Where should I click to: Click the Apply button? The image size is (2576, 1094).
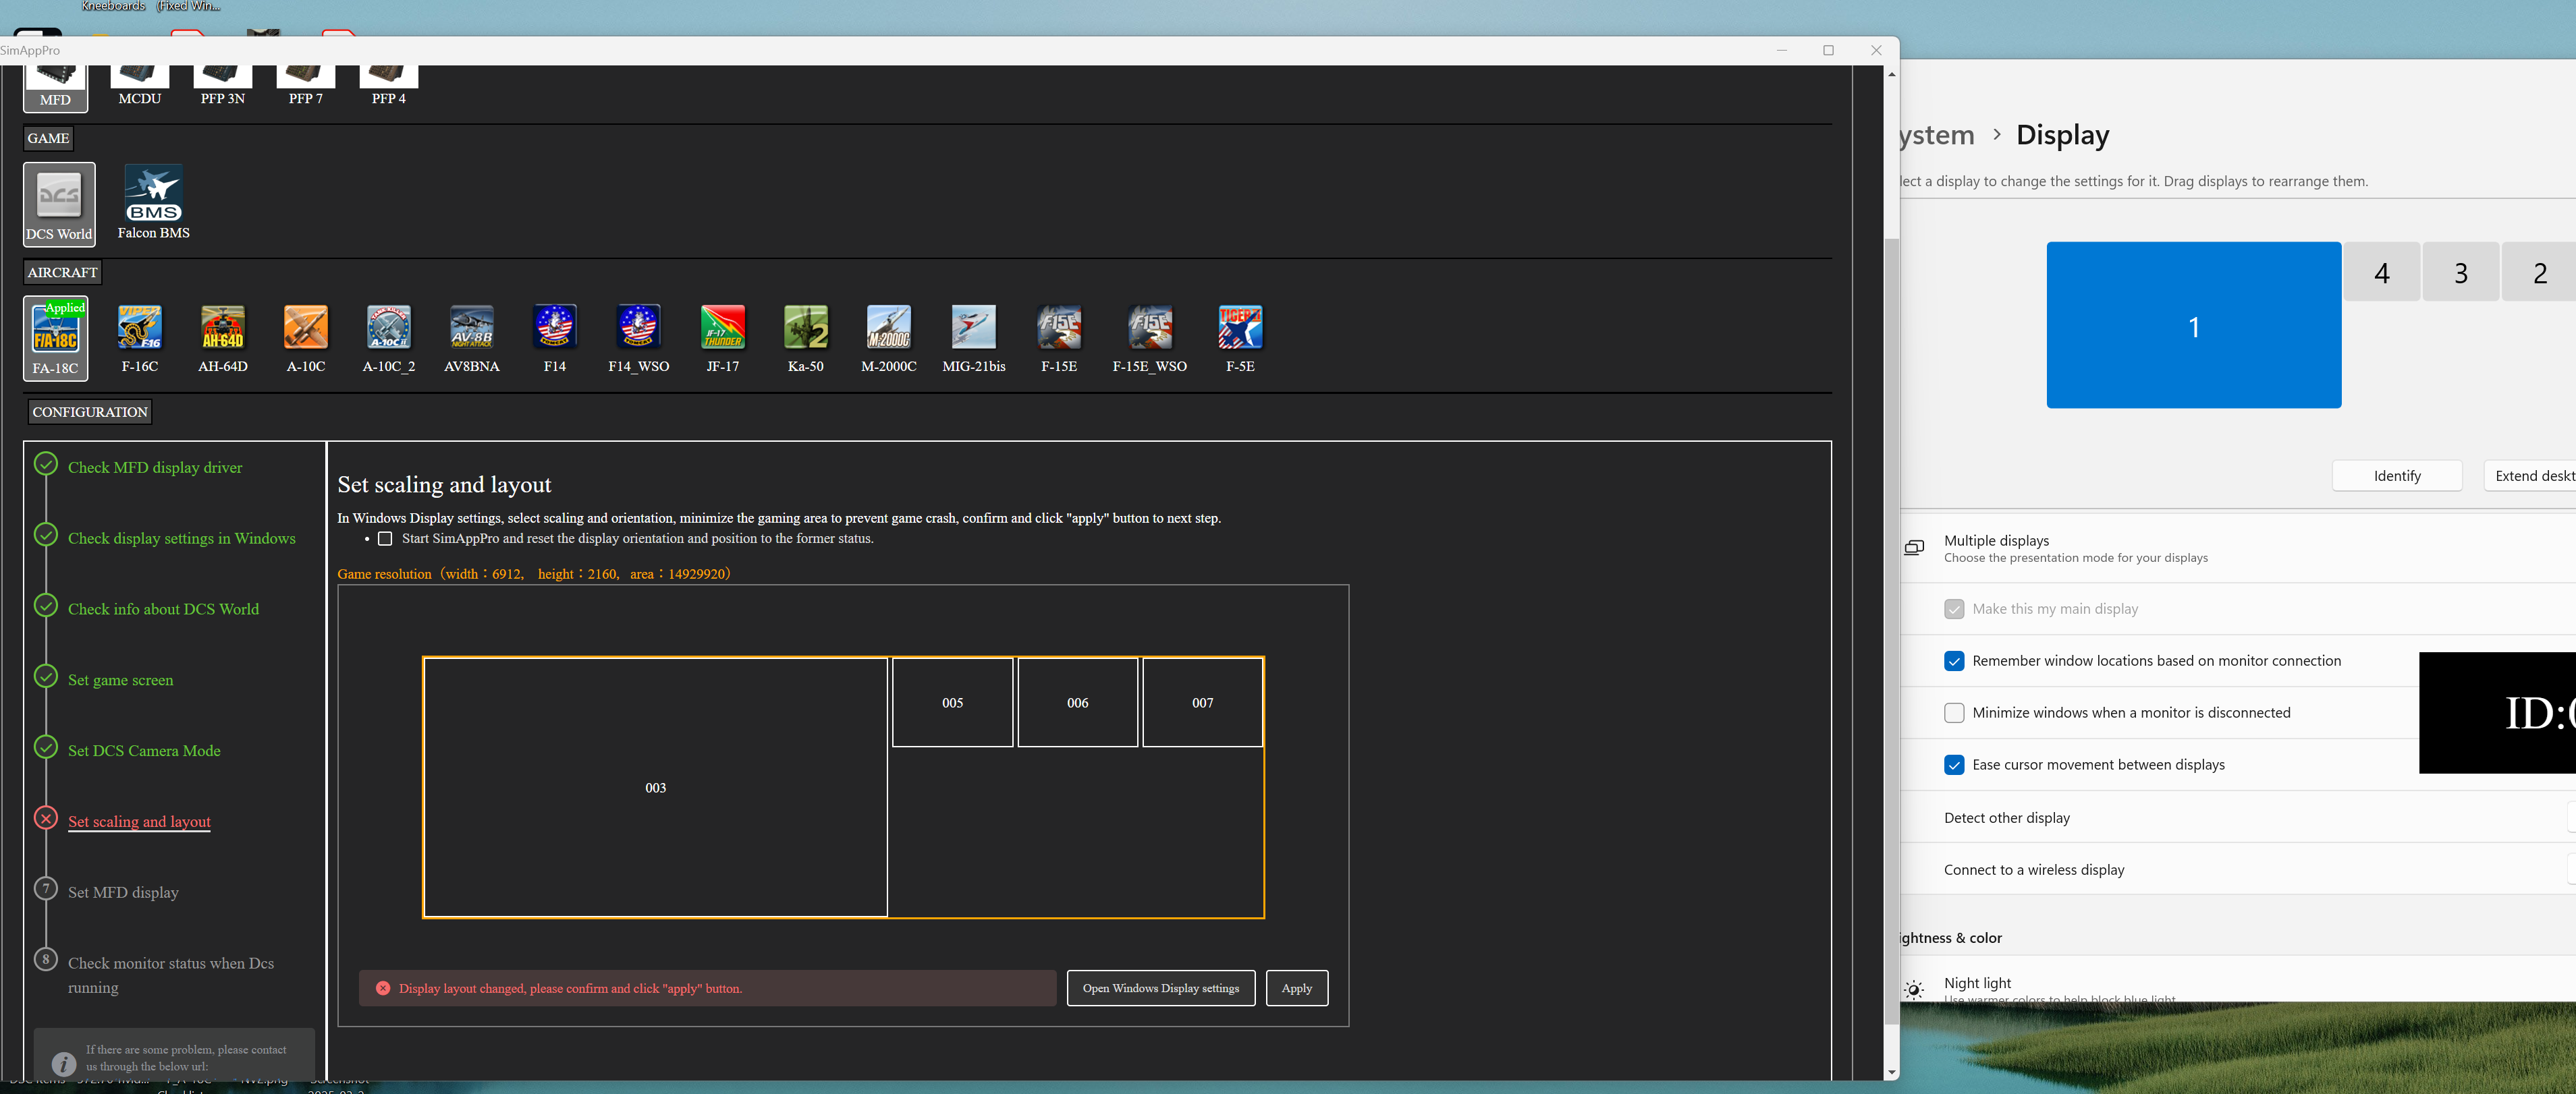1296,988
